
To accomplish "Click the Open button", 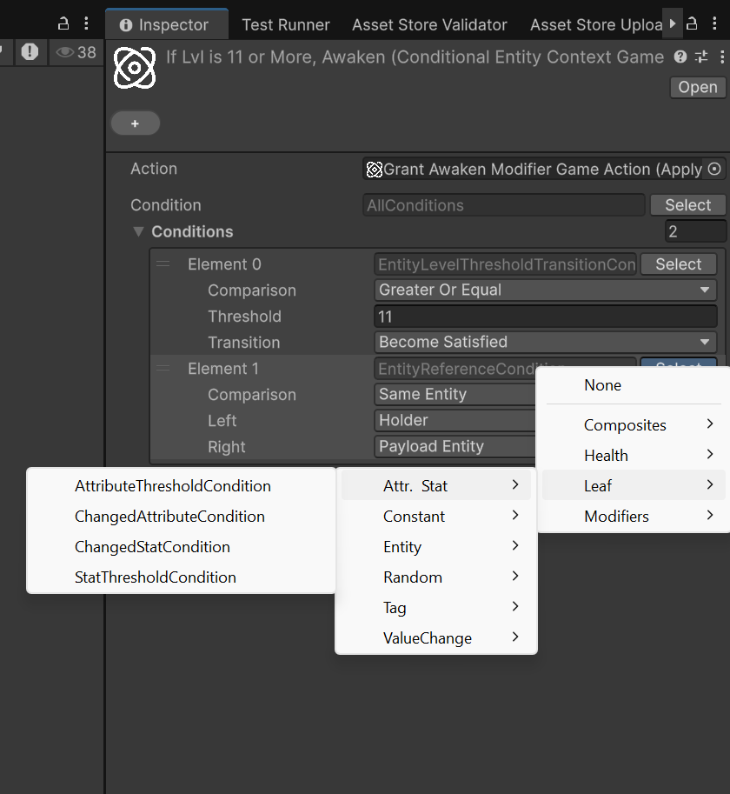I will (x=698, y=87).
